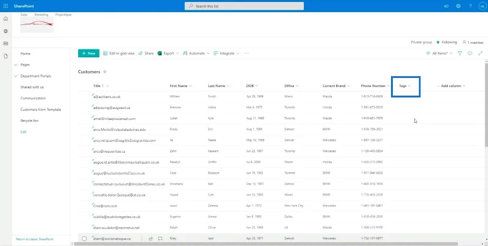Click Edit link under site navigation

(x=23, y=132)
